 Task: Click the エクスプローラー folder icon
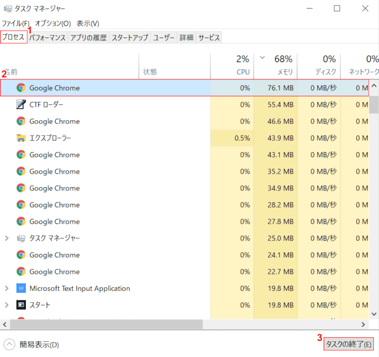(21, 138)
